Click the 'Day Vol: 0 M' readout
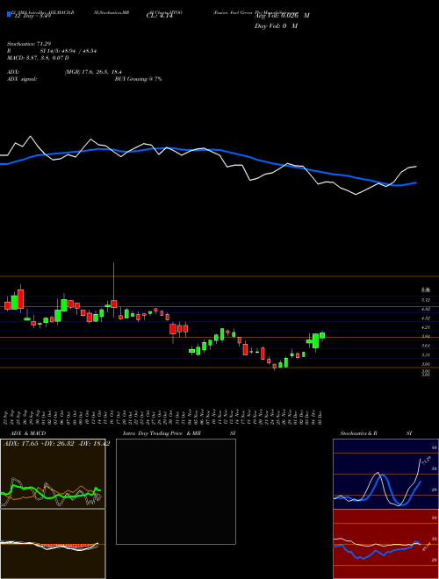 click(276, 25)
